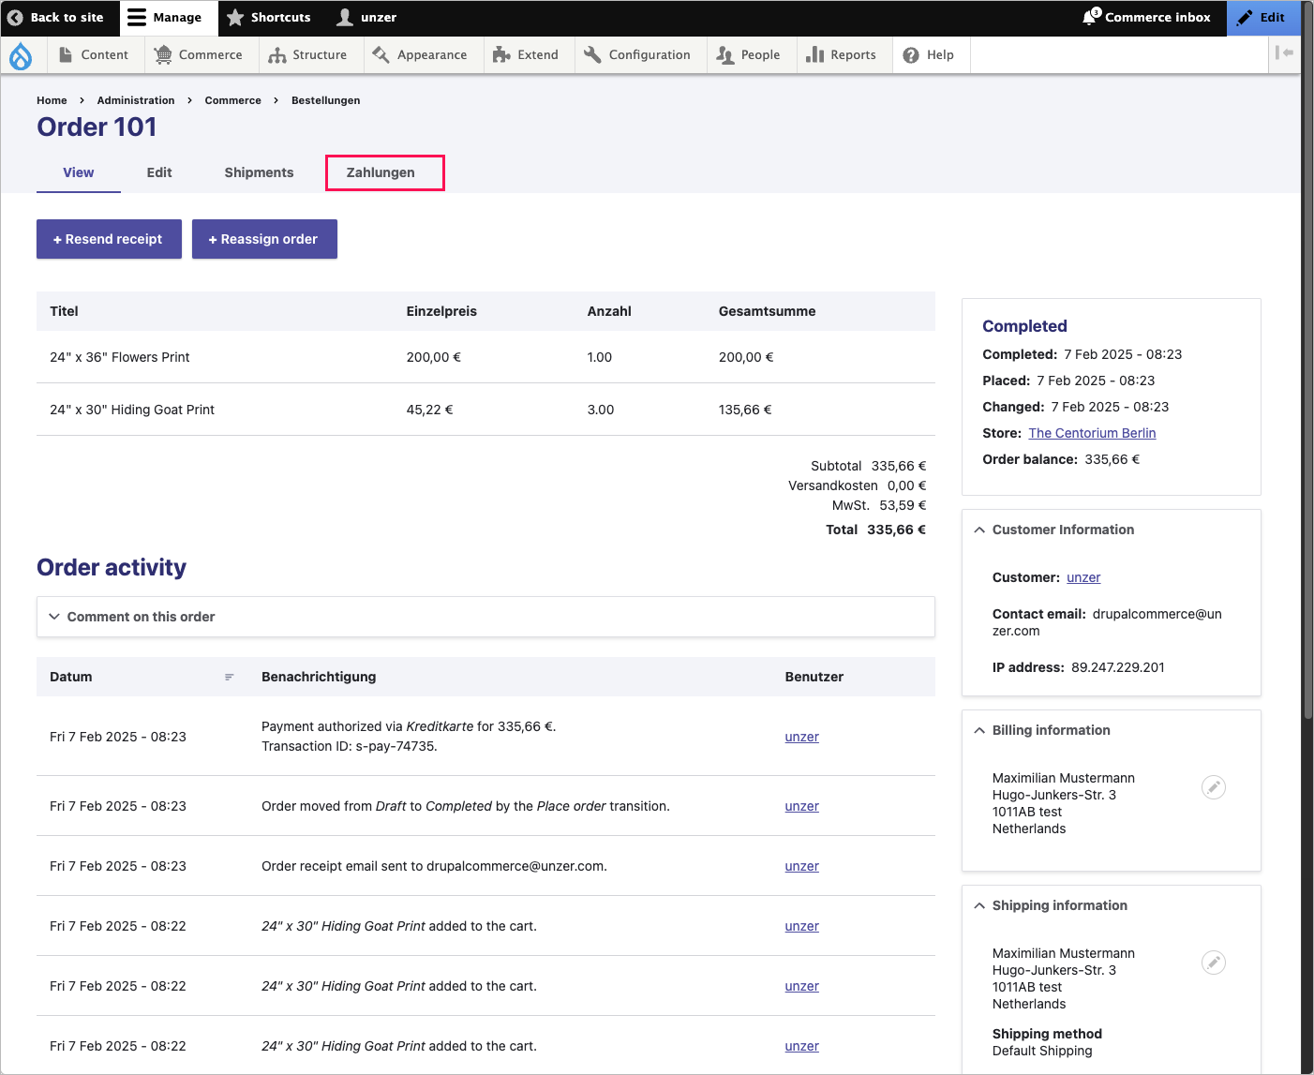Screen dimensions: 1314x1075
Task: Open The Centorium Berlin store link
Action: 1092,433
